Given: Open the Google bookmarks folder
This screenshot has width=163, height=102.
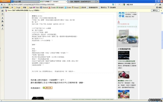Looking at the screenshot, I should [x=17, y=7].
